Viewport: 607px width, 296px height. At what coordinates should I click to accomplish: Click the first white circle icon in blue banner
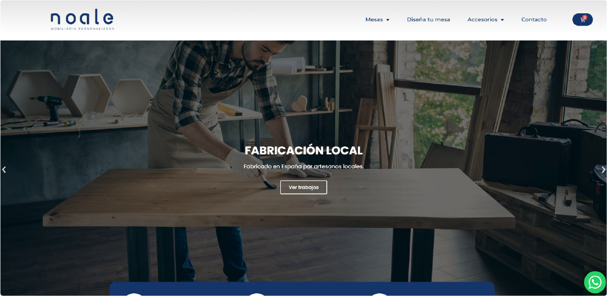134,294
